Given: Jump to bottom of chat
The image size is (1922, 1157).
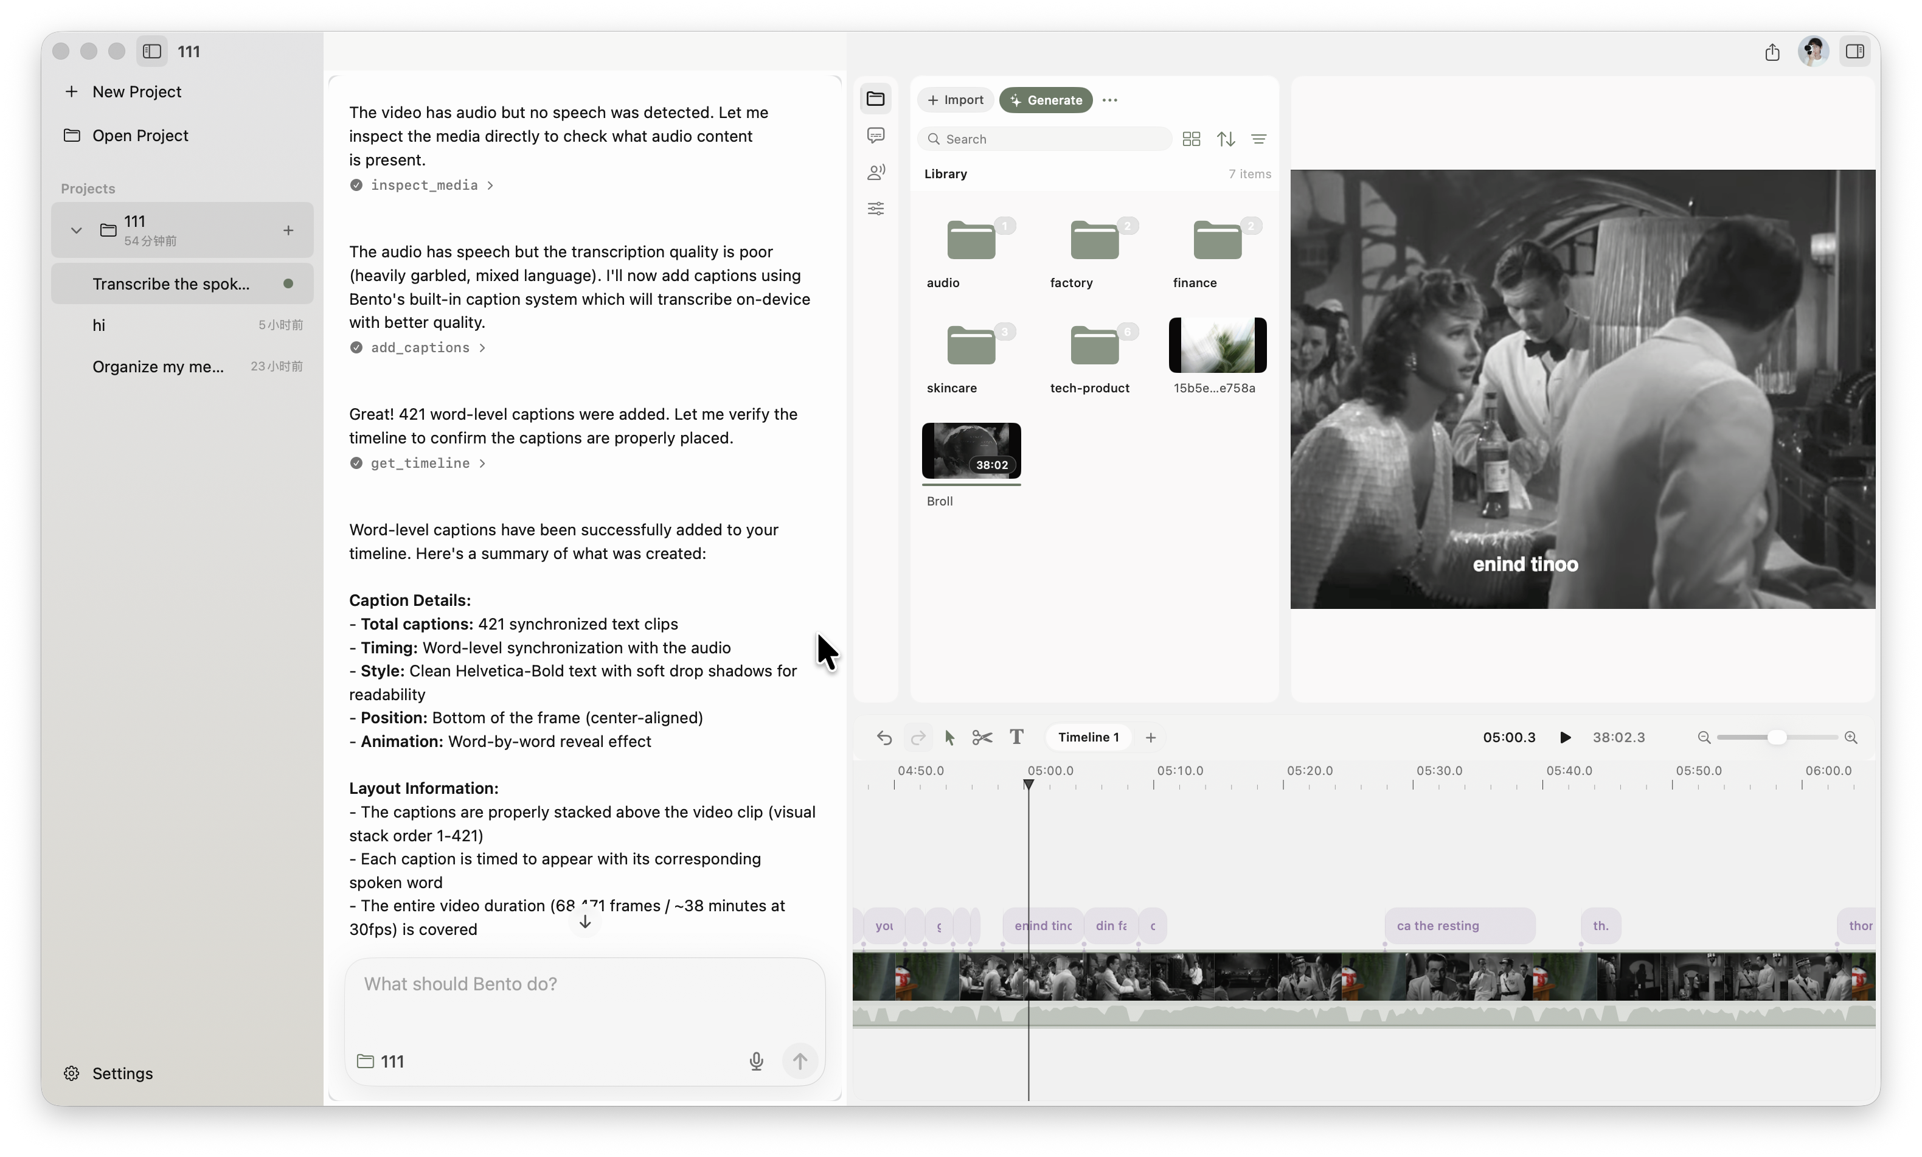Looking at the screenshot, I should [x=585, y=922].
